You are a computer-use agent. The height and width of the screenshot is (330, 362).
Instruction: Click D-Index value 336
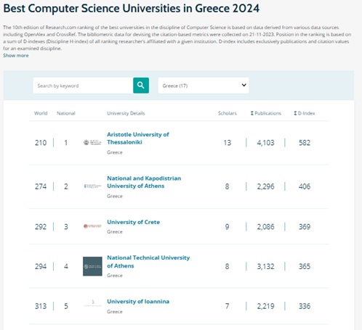click(x=305, y=306)
